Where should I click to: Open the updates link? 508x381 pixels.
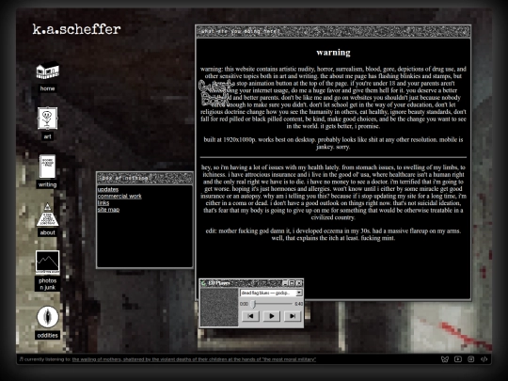(x=108, y=189)
